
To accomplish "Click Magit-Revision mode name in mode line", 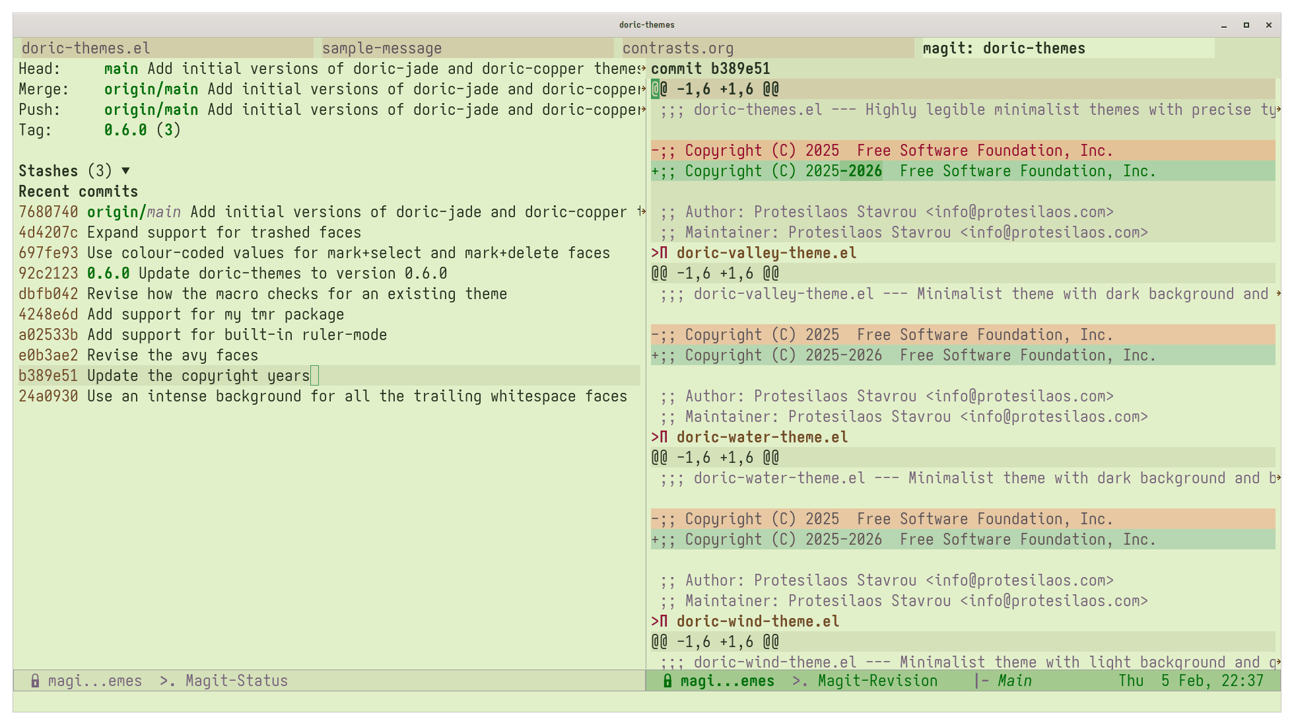I will 877,681.
